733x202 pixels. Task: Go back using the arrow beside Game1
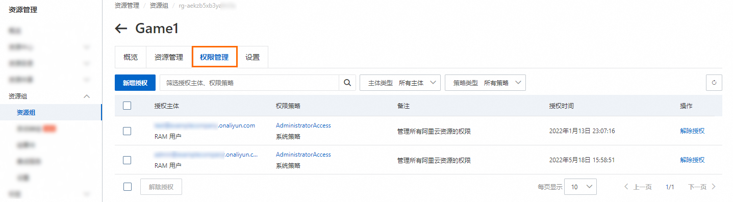point(121,29)
